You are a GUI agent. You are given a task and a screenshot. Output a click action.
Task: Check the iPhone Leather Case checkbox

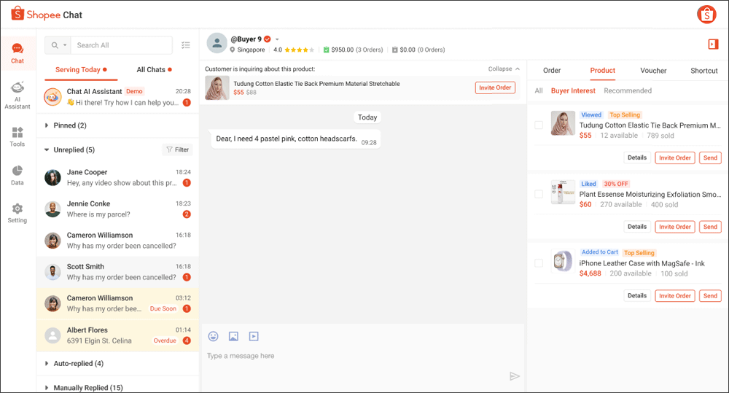tap(539, 263)
